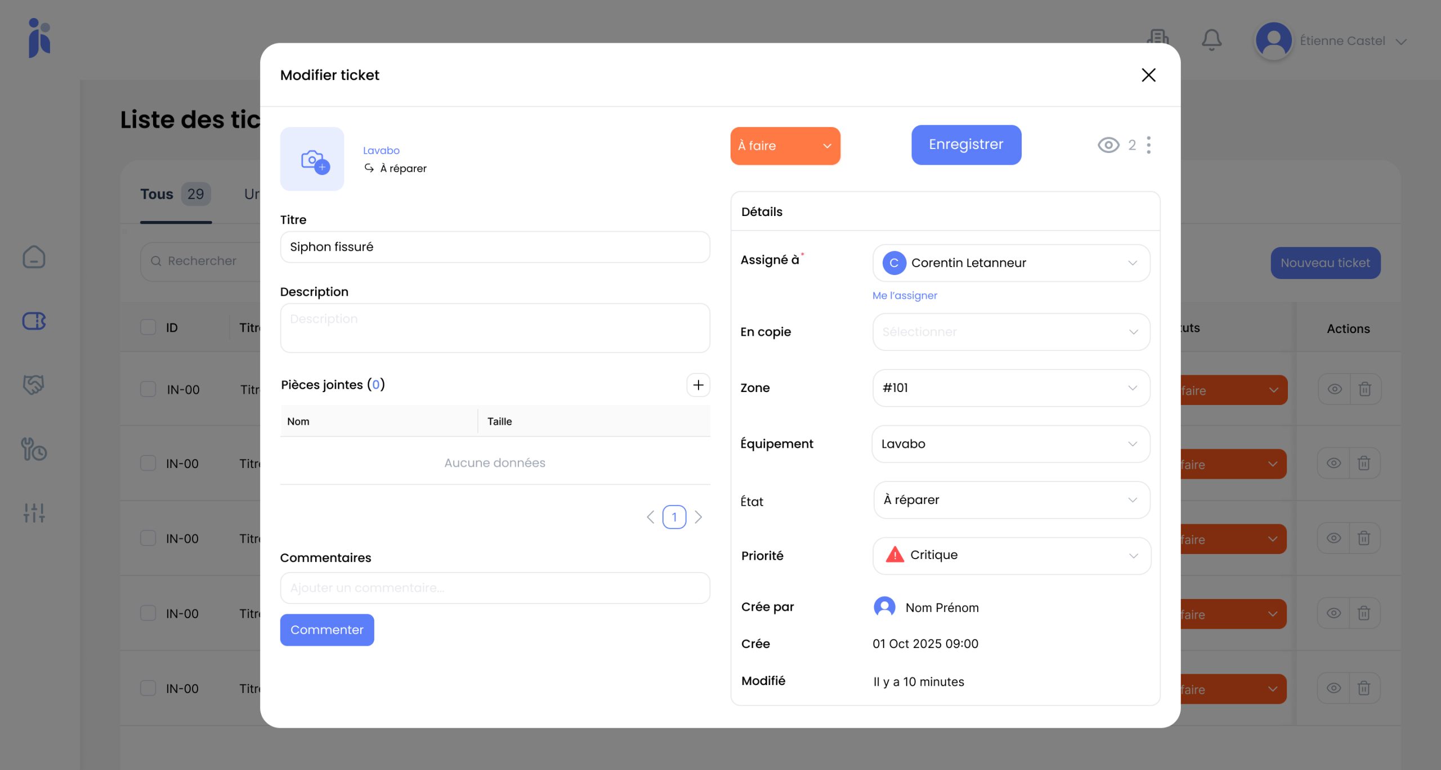Click the wrench-clock maintenance sidebar icon
Image resolution: width=1441 pixels, height=770 pixels.
coord(34,449)
